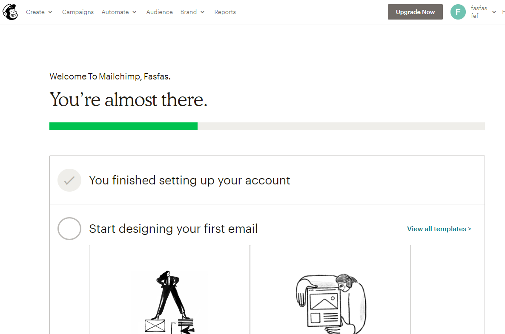Navigate to Reports
505x334 pixels.
pyautogui.click(x=225, y=12)
